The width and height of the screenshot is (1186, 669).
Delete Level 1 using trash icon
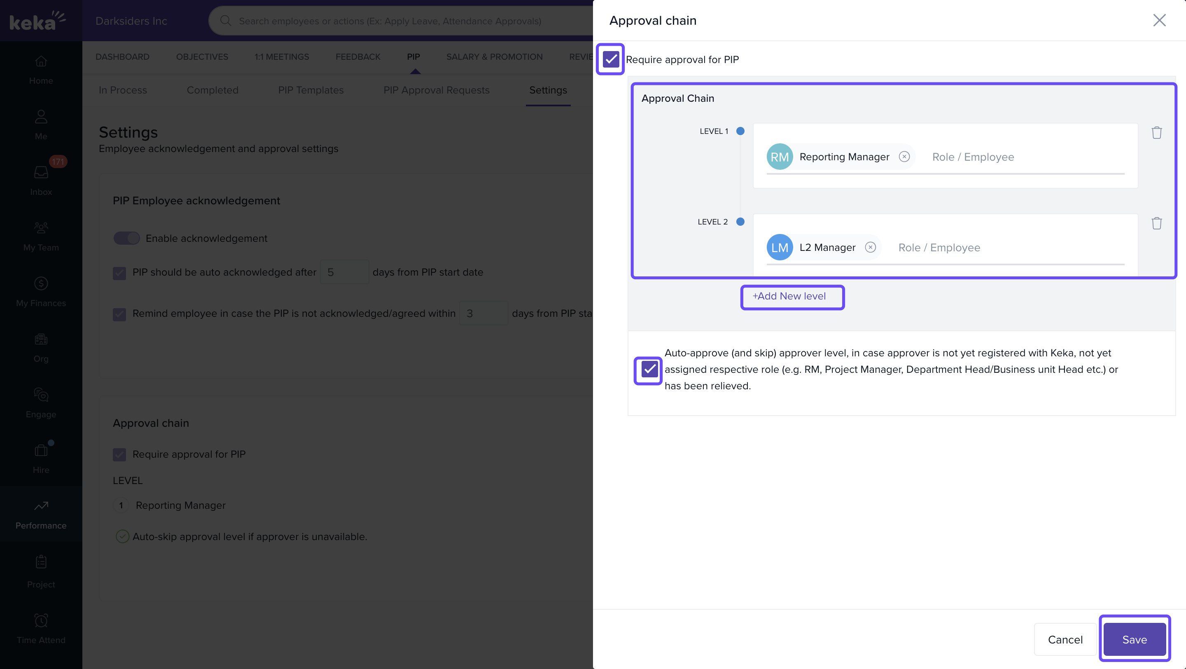pyautogui.click(x=1156, y=133)
